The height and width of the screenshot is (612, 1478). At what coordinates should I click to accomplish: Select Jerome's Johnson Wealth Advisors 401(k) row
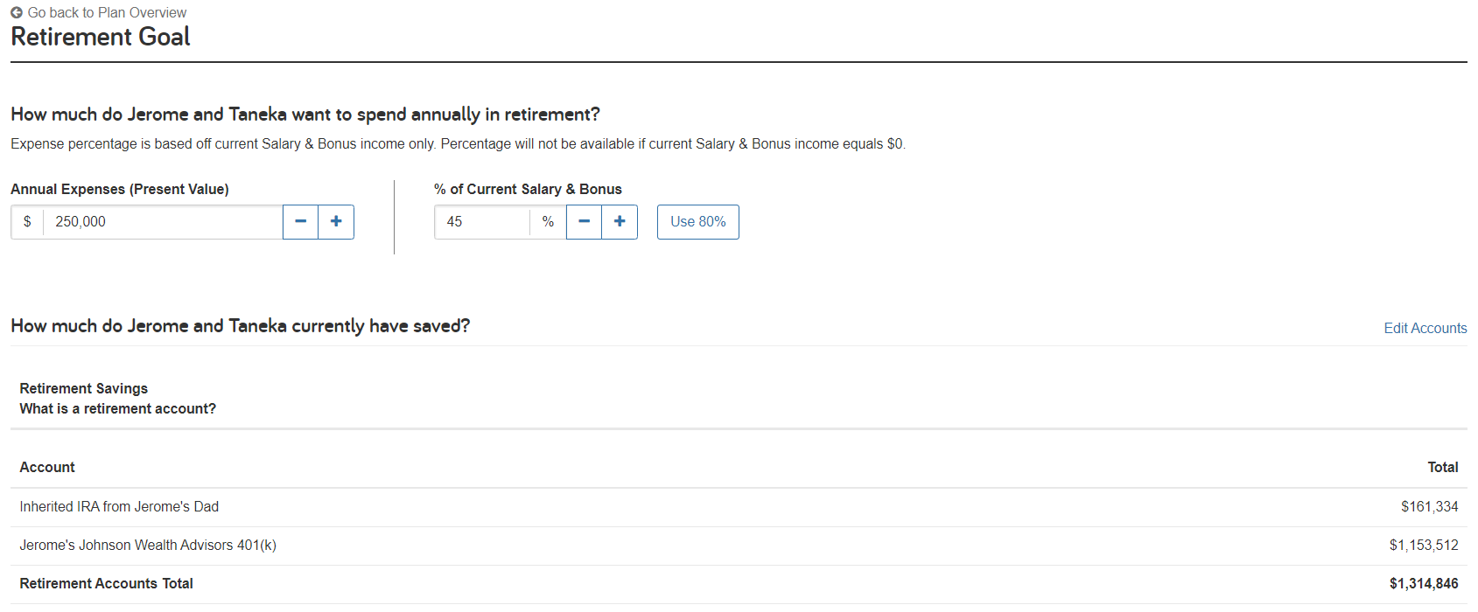point(739,546)
